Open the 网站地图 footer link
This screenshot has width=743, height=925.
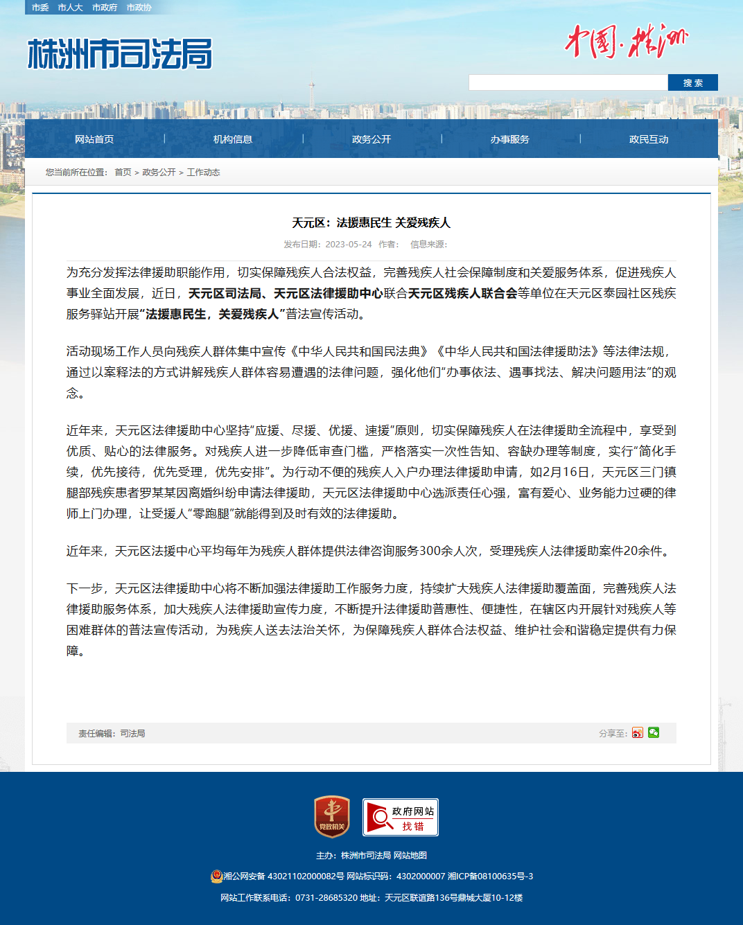pyautogui.click(x=410, y=856)
